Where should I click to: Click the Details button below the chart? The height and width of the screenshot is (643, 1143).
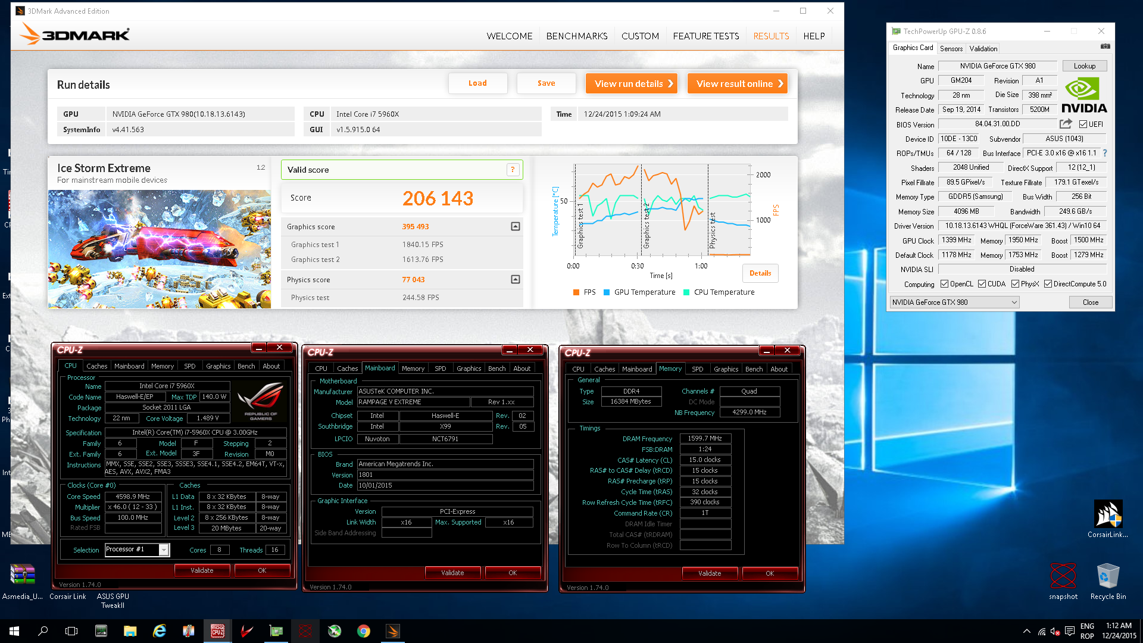coord(760,273)
